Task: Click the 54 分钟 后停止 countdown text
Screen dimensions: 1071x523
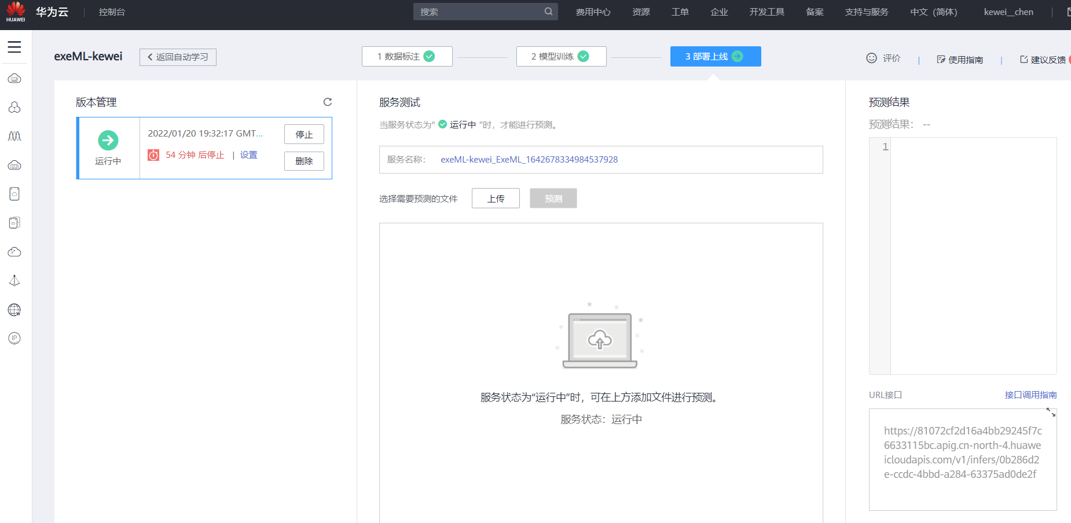Action: [x=195, y=155]
